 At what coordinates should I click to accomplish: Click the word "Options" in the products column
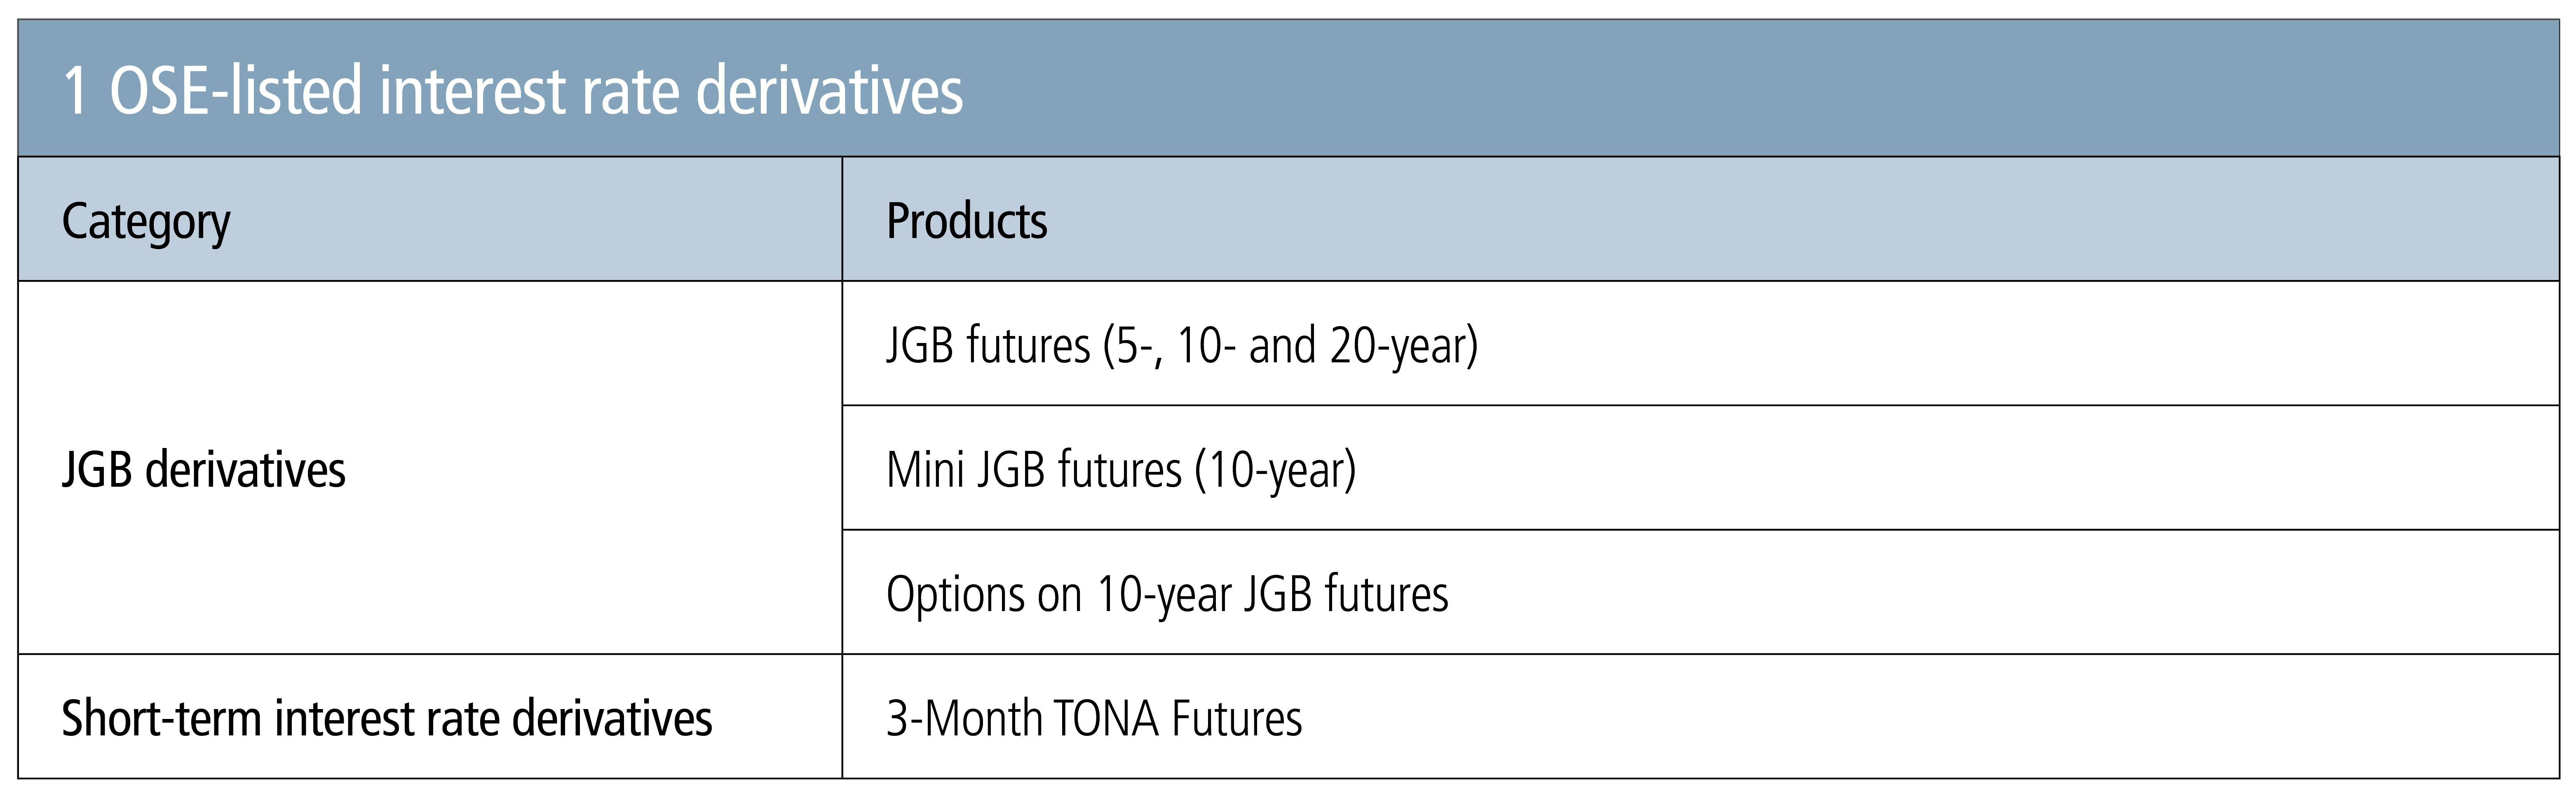[x=954, y=594]
